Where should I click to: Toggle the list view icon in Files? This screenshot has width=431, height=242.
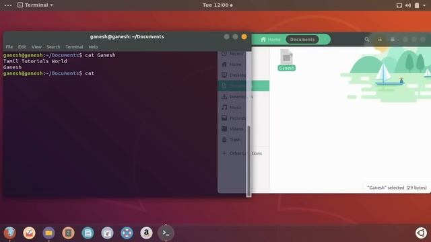tap(380, 40)
